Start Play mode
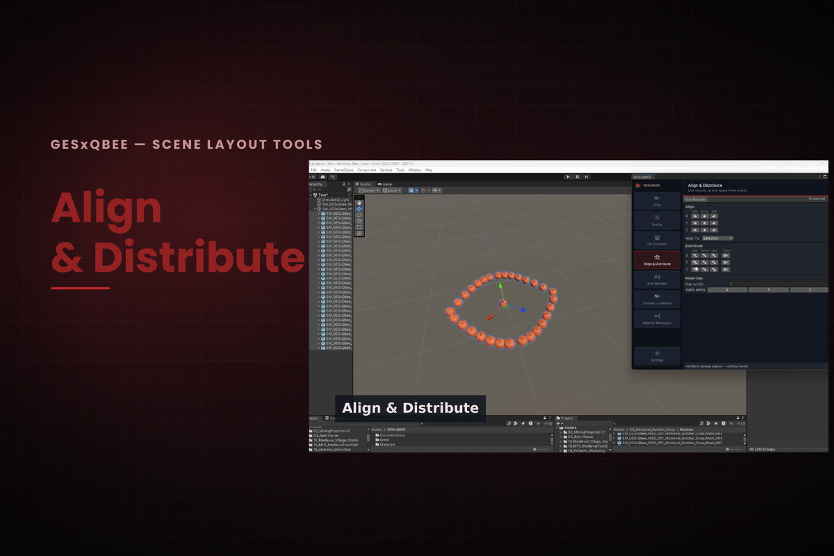This screenshot has width=834, height=556. click(x=568, y=177)
